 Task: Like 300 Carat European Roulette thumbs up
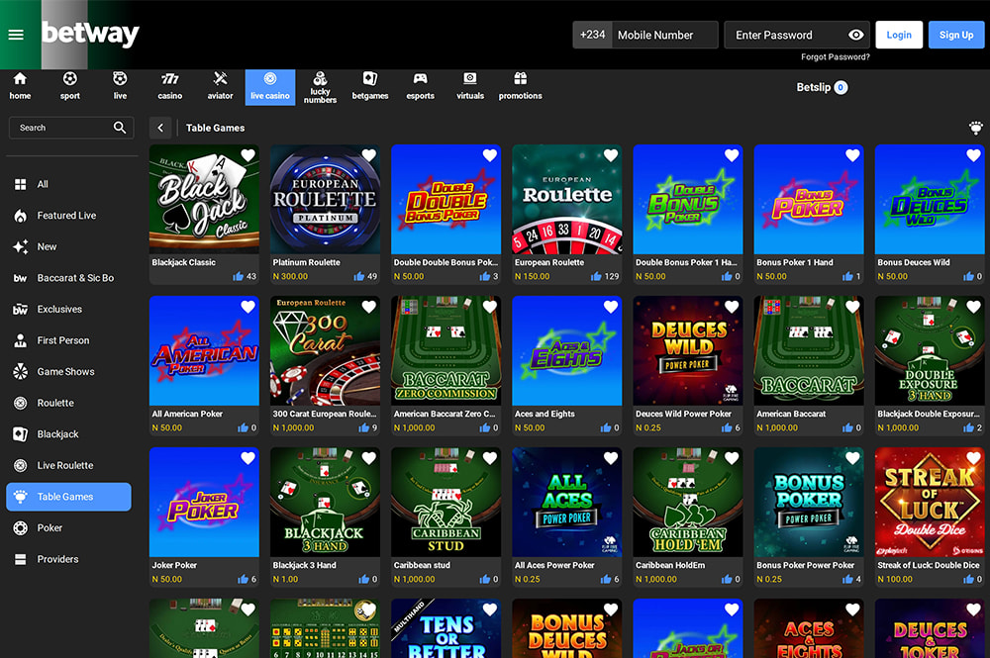(363, 427)
